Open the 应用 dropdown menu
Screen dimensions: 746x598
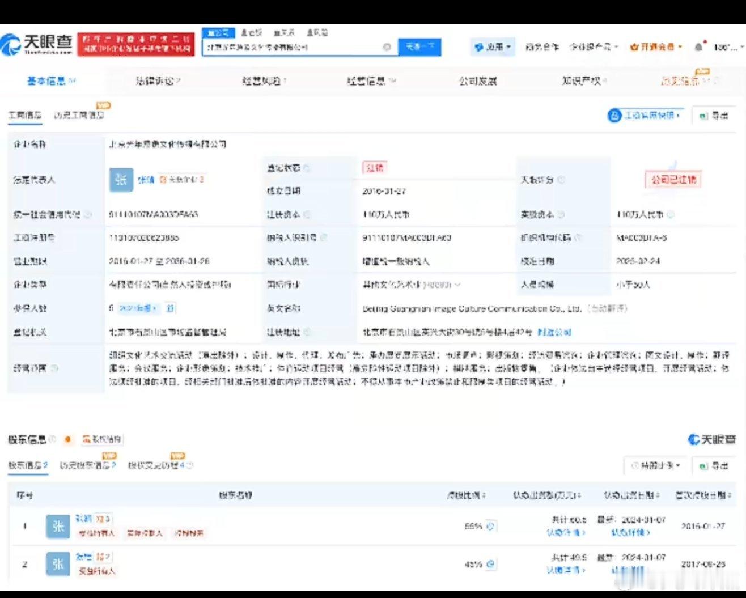[x=493, y=47]
